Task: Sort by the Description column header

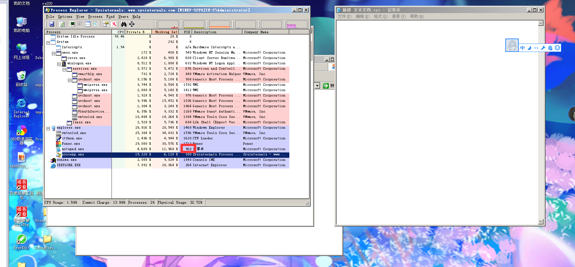Action: click(217, 32)
